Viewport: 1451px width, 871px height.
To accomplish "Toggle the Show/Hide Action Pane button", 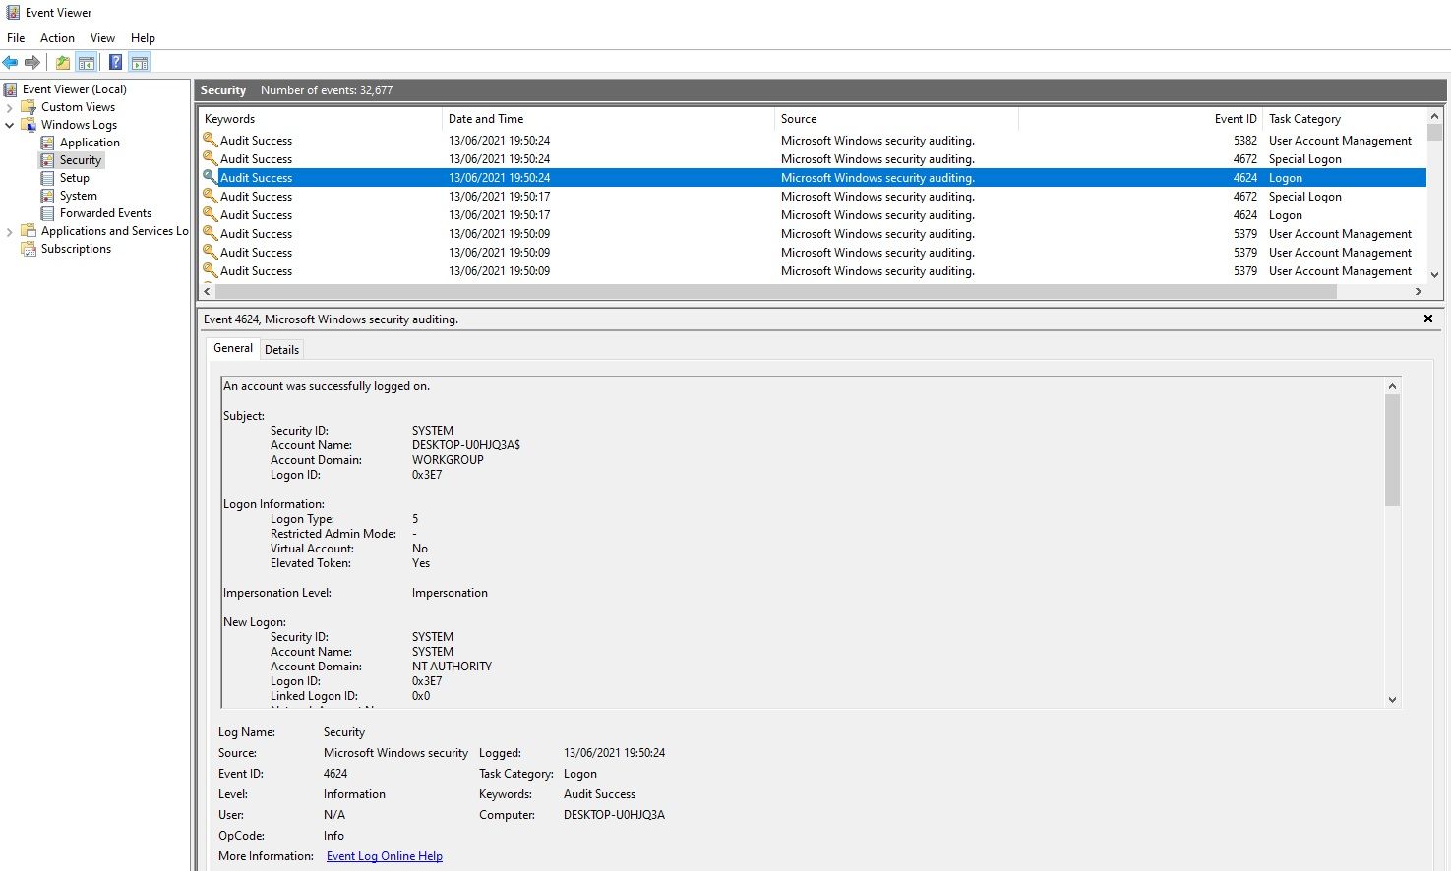I will (140, 63).
